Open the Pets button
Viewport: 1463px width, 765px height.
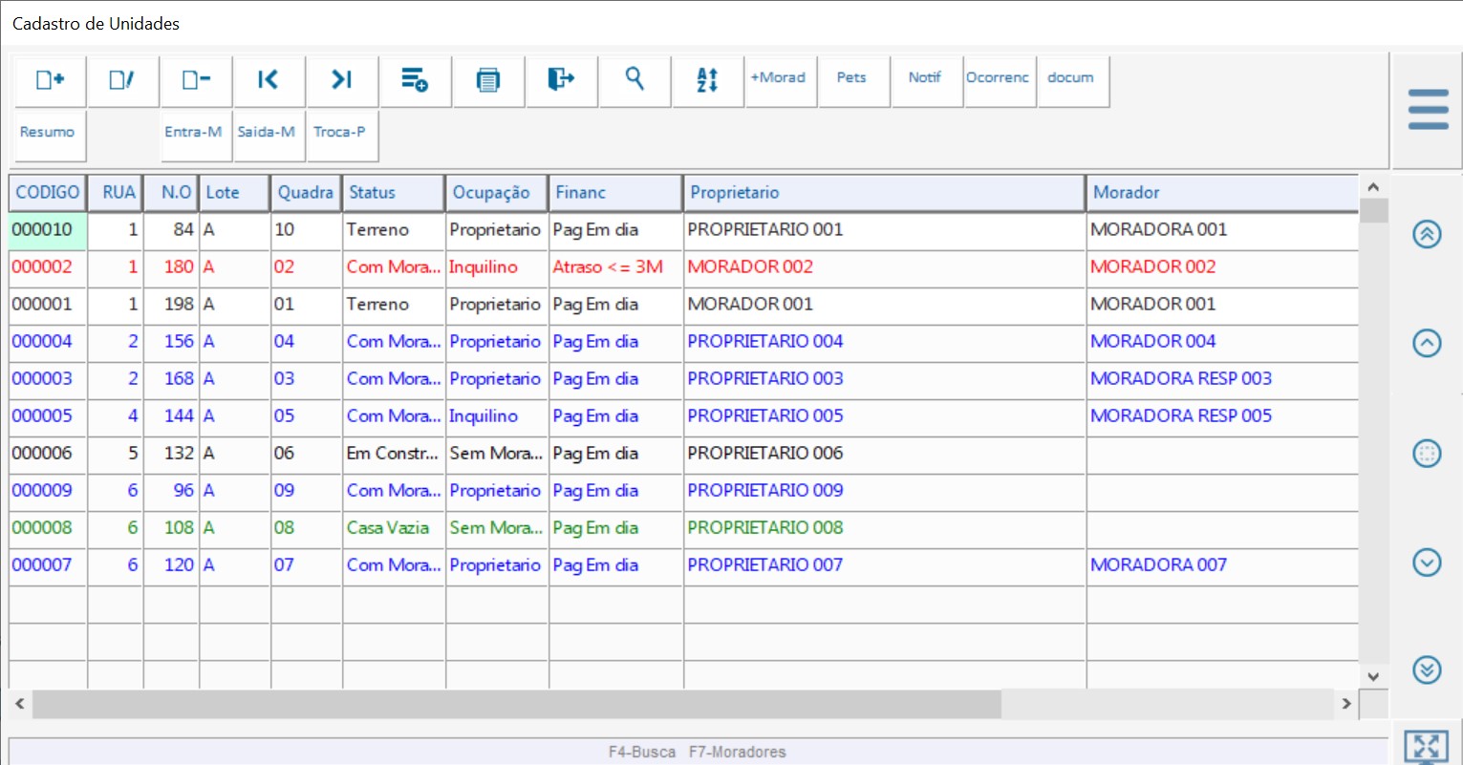point(851,78)
